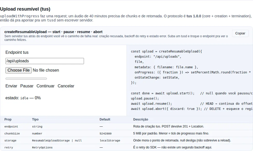The image size is (253, 151).
Task: Open the Choose File picker
Action: pyautogui.click(x=19, y=70)
